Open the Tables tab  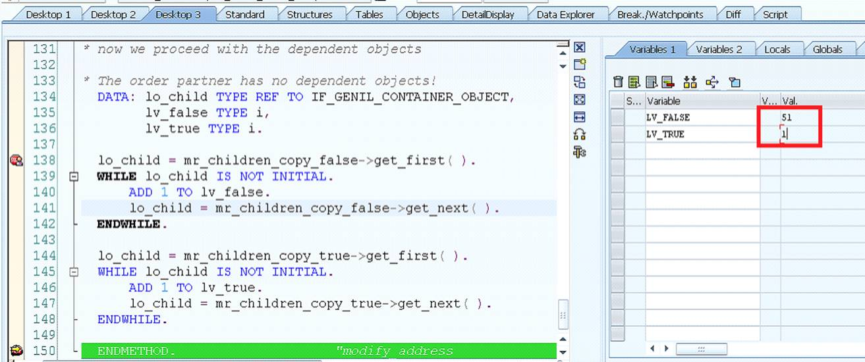point(369,14)
